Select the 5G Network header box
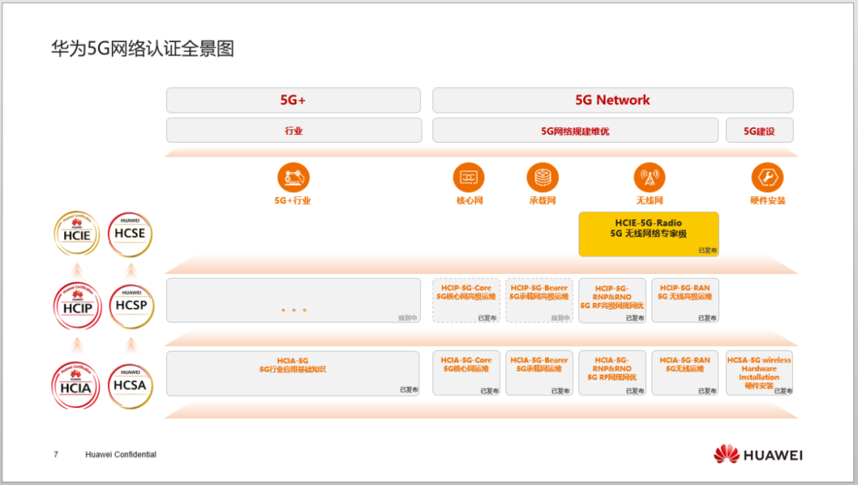Viewport: 858px width, 485px height. (x=613, y=100)
